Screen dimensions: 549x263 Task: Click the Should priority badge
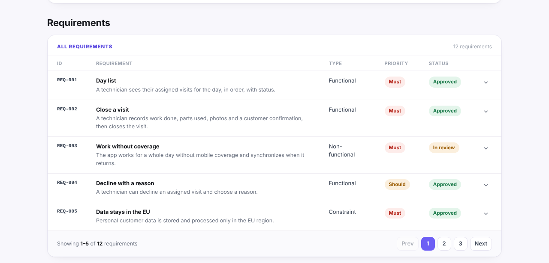coord(397,185)
